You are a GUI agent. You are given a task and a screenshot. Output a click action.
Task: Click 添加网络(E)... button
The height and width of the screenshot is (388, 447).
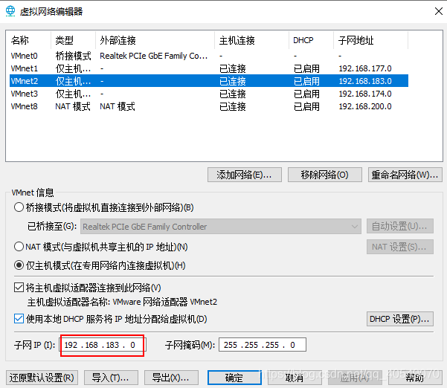(x=244, y=175)
